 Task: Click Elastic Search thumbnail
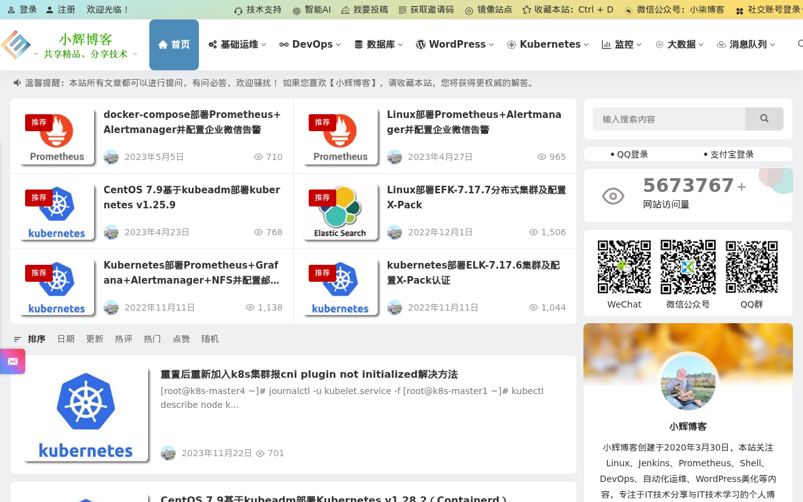pos(340,211)
